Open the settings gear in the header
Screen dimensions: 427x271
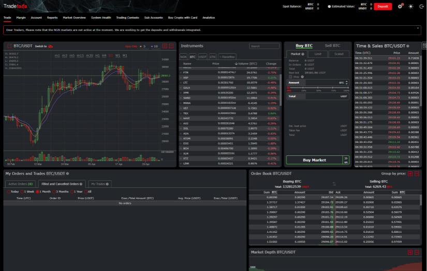pyautogui.click(x=400, y=6)
